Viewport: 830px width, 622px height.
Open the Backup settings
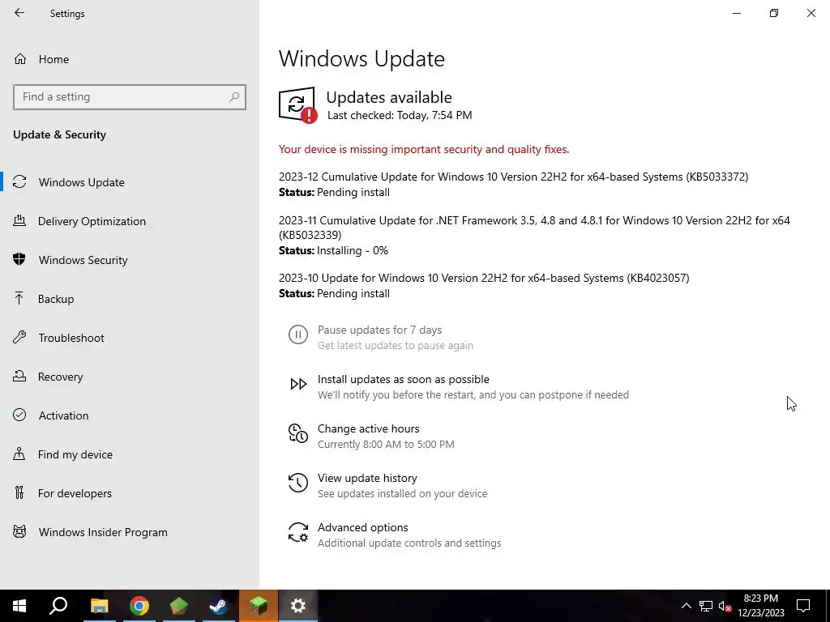tap(56, 300)
